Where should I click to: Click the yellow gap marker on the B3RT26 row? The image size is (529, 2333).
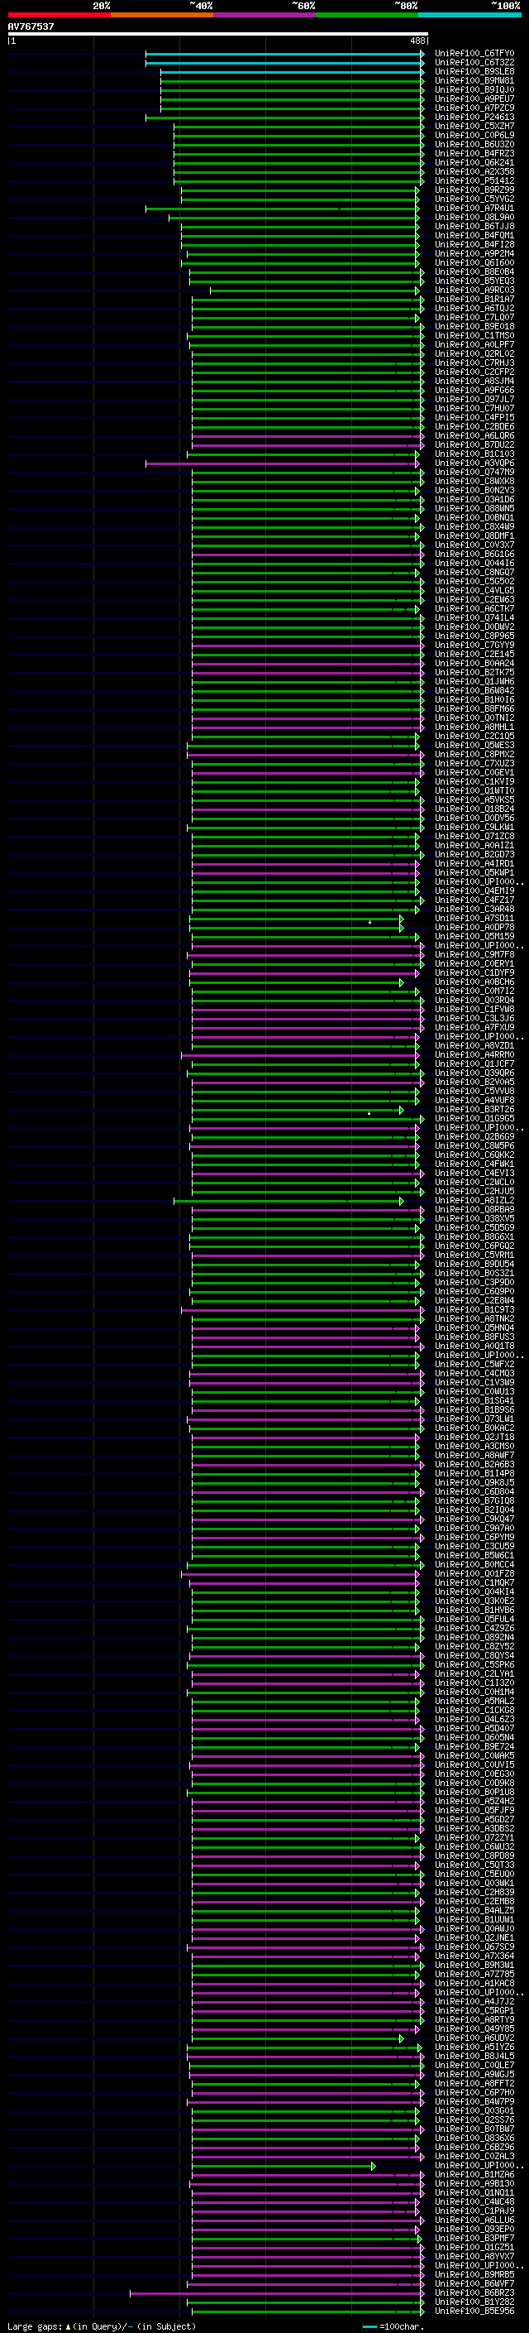point(369,1113)
